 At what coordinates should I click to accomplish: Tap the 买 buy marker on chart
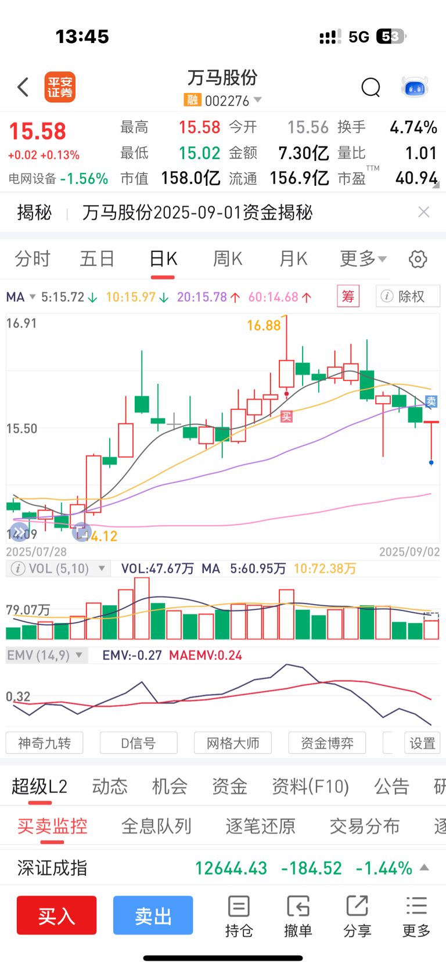[286, 416]
